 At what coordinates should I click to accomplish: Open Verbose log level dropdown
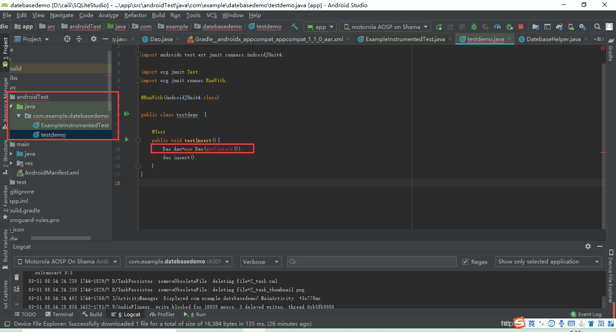tap(260, 262)
